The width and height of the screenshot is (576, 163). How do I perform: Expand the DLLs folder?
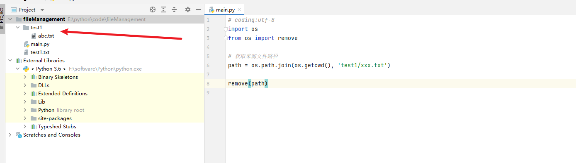click(25, 85)
